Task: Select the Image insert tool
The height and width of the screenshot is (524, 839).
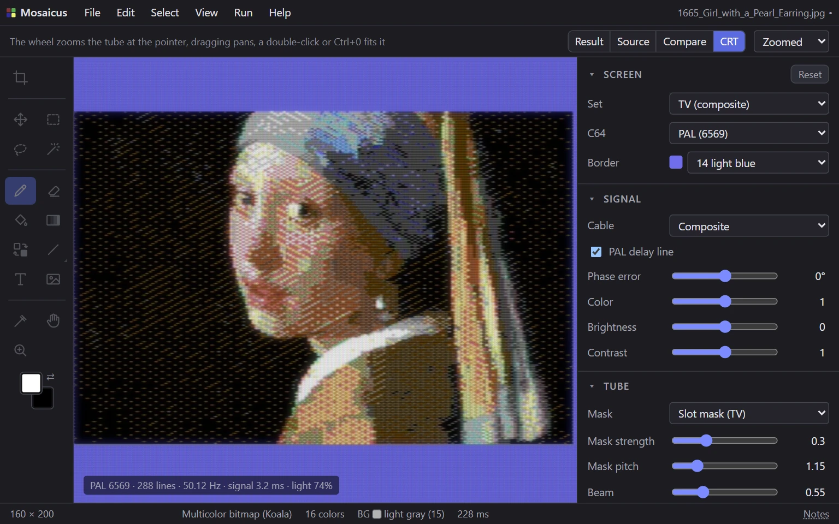Action: pyautogui.click(x=53, y=279)
